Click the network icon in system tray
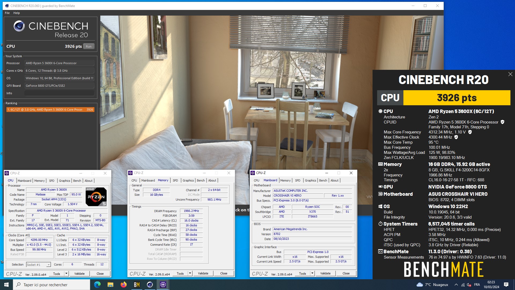This screenshot has width=515, height=290. pos(463,285)
